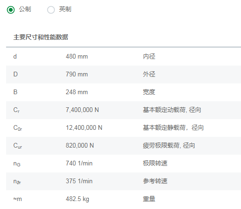Viewport: 241px width, 209px height.
Task: Click the 英制 label text
Action: 65,9
